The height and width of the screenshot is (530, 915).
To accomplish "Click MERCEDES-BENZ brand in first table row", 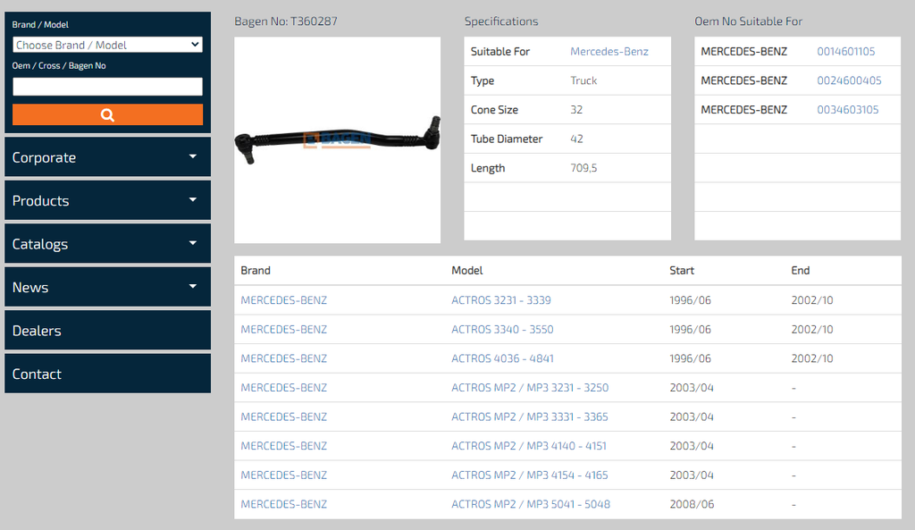I will tap(283, 300).
